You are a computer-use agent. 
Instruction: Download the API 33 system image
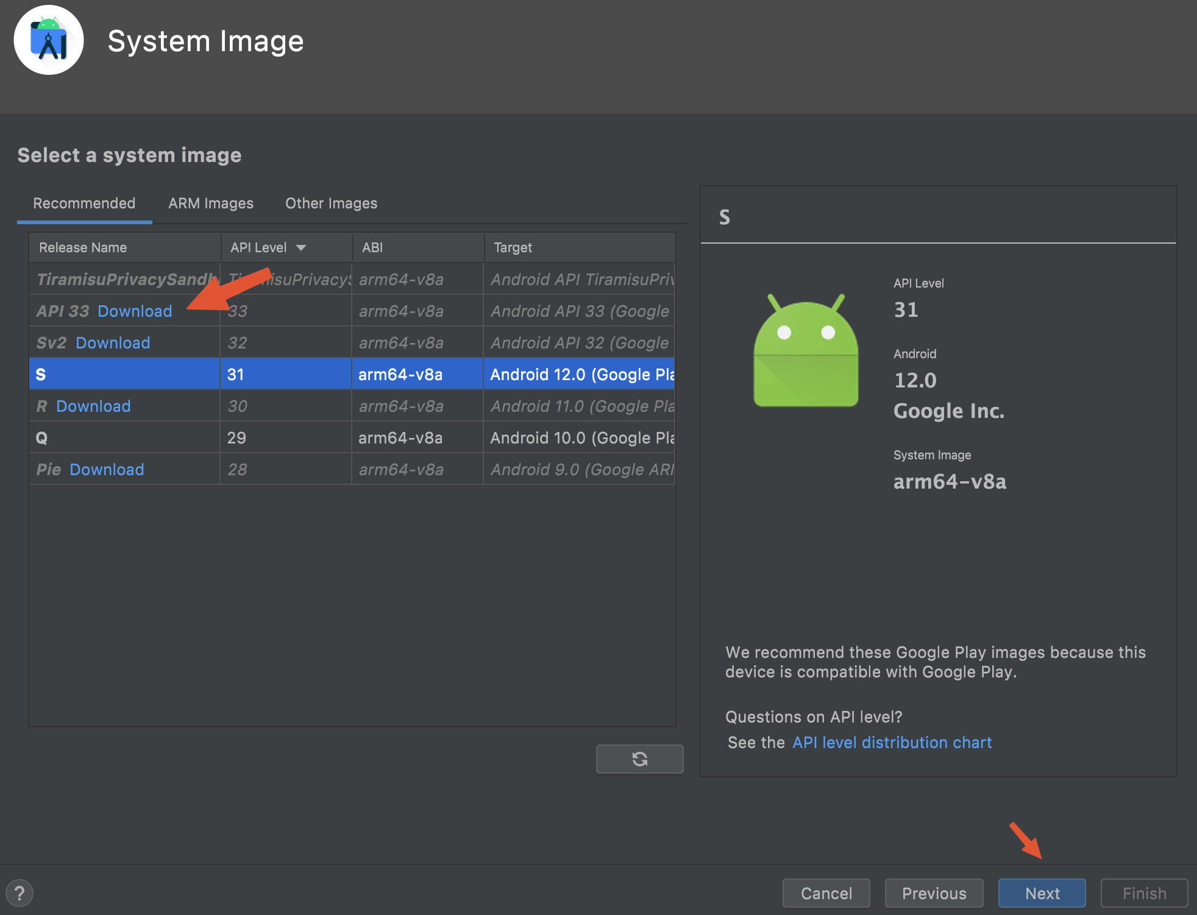click(x=135, y=311)
